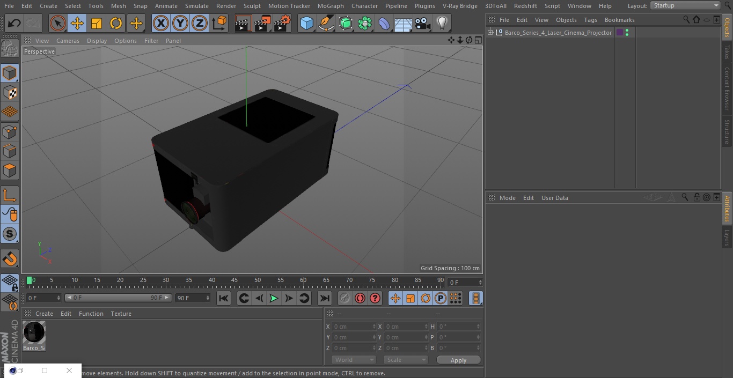Switch to the Content Browser tab
733x378 pixels.
click(x=727, y=88)
